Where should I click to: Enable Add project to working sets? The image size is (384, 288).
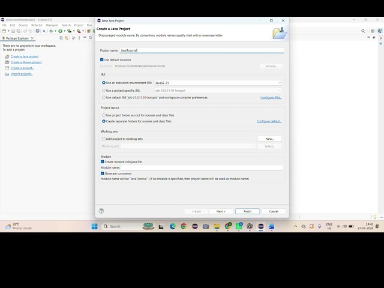tap(104, 139)
